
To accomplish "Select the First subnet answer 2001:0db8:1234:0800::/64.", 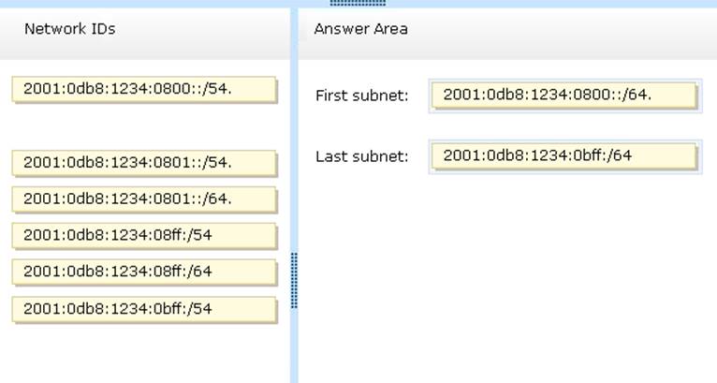I will click(x=564, y=95).
